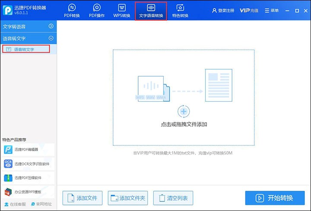The width and height of the screenshot is (311, 211).
Task: Click the text document illustration icon
Action: pos(219,85)
